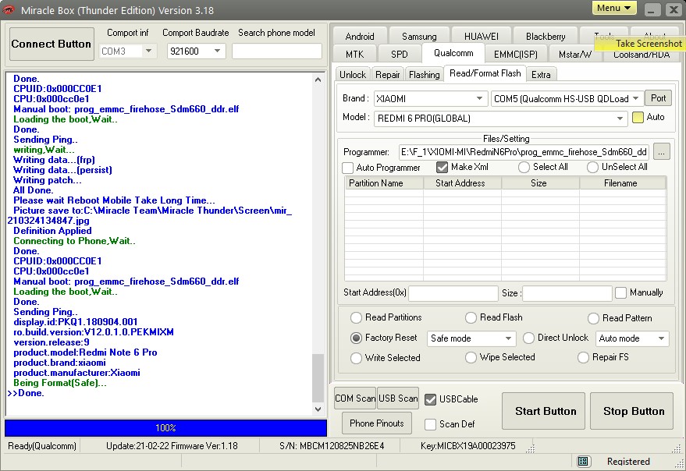Click the status text "S/N: MBCM120825NB26E4"
Viewport: 686px width, 471px height.
332,446
